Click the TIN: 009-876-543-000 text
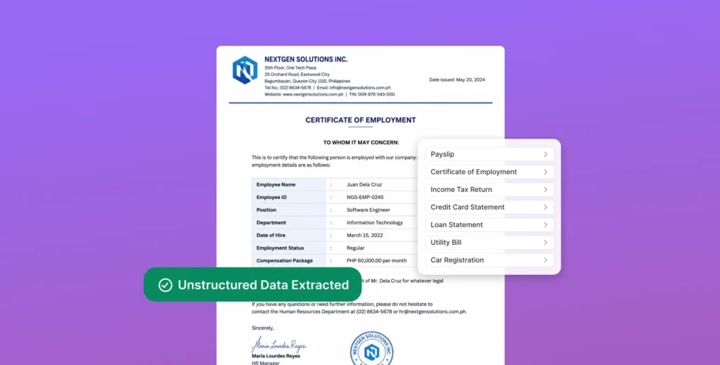Screen dimensions: 720x365 [372, 94]
